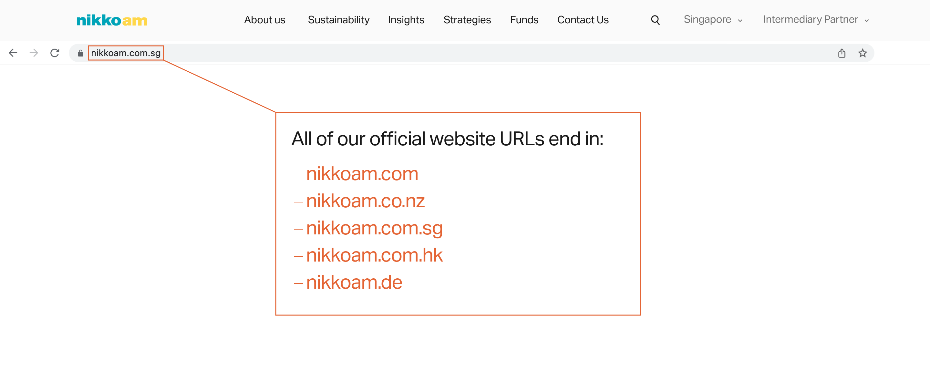930x381 pixels.
Task: Click the browser back arrow
Action: (x=13, y=53)
